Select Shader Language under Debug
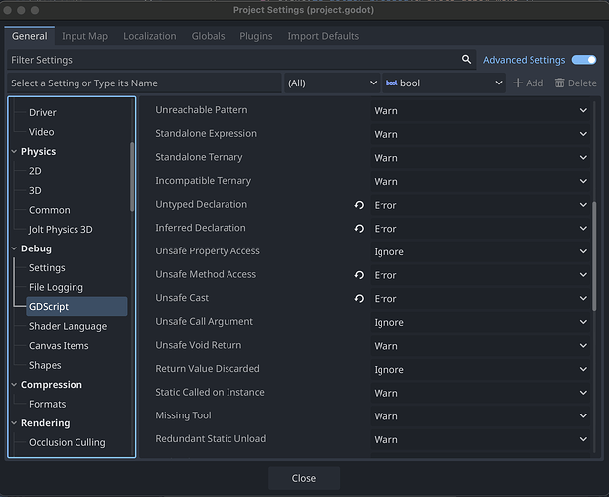The width and height of the screenshot is (609, 497). pyautogui.click(x=68, y=326)
